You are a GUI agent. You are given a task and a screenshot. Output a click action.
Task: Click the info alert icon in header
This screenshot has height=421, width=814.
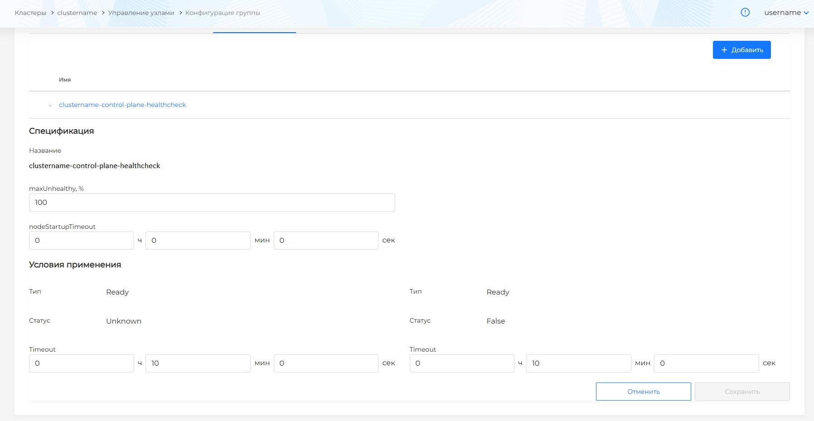tap(745, 12)
